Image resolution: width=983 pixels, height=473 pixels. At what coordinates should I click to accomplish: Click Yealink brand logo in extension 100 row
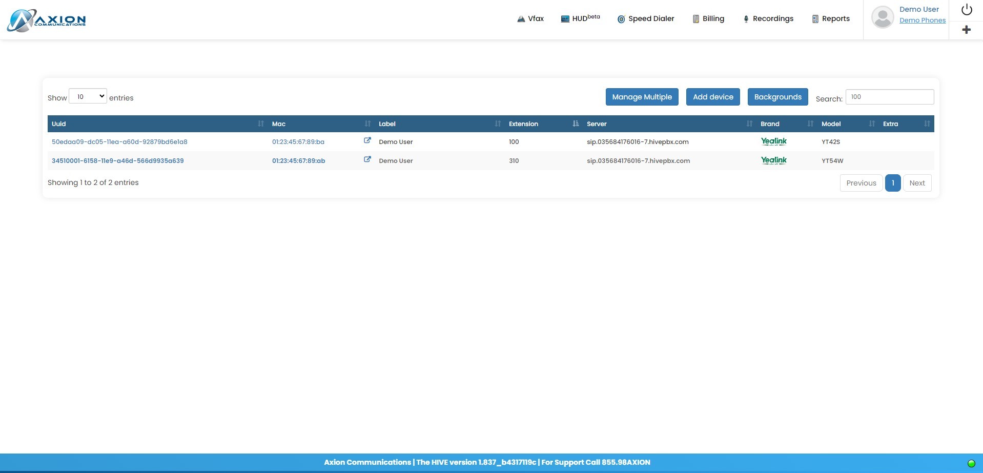(774, 141)
